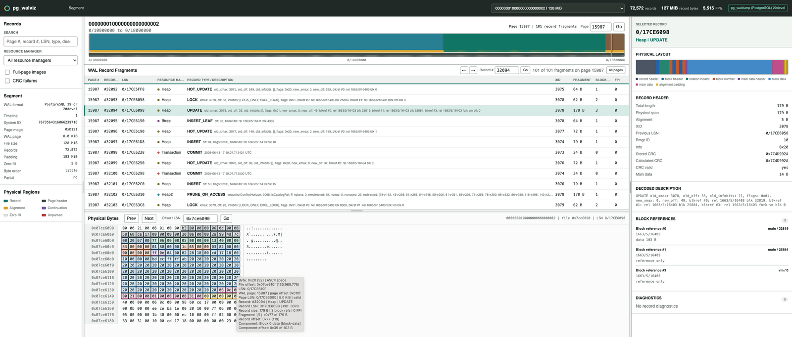Click the Heap | UPDATE selected record label
The image size is (792, 337).
pos(651,40)
